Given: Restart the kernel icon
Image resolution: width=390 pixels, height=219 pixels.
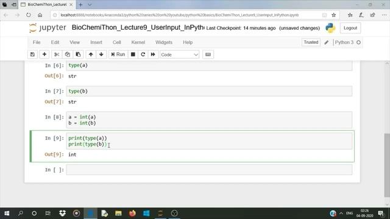Looking at the screenshot, I should point(143,54).
